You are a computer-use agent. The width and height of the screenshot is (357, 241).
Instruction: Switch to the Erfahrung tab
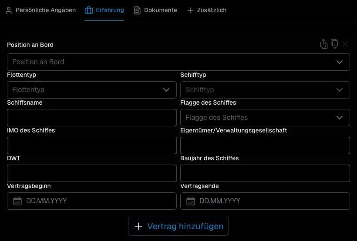coord(104,10)
